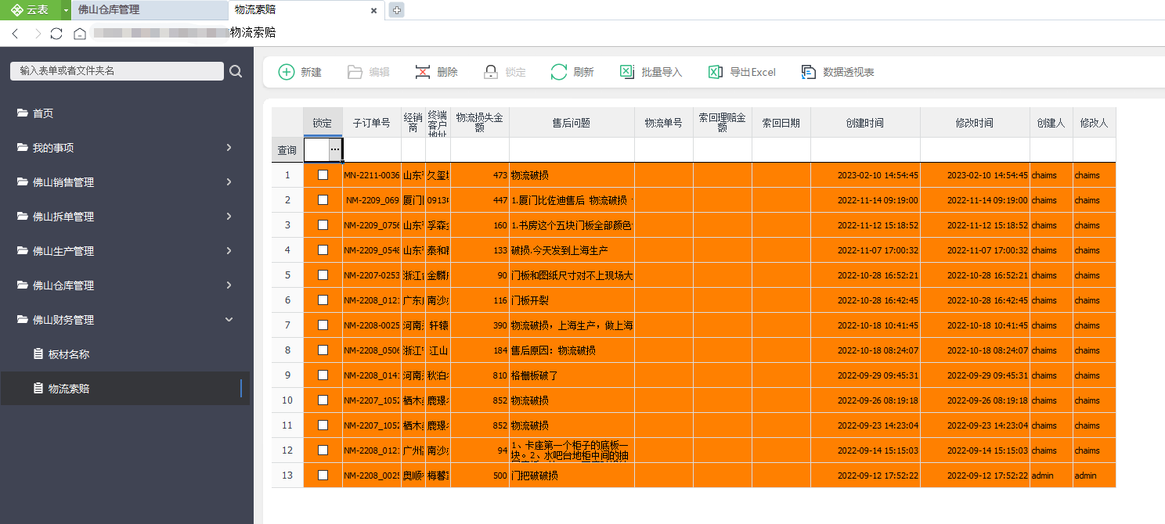The width and height of the screenshot is (1165, 524).
Task: Focus the 输入表单或者文件夹名 search box
Action: point(117,71)
